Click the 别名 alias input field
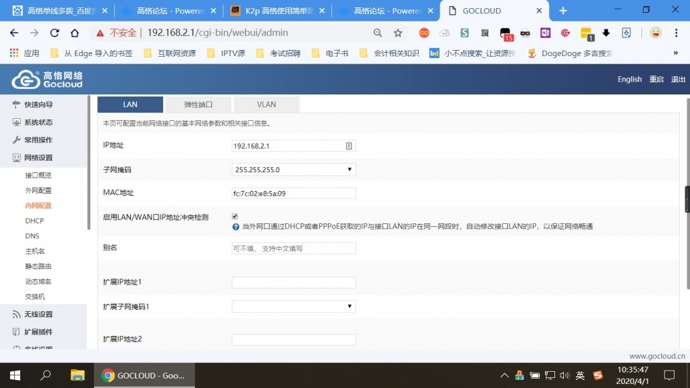The height and width of the screenshot is (388, 690). (293, 248)
